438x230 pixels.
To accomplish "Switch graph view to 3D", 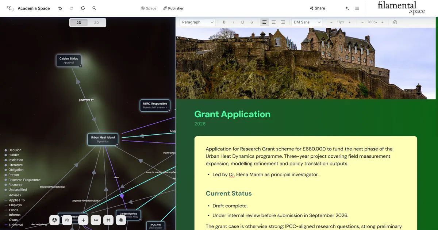I will coord(96,23).
